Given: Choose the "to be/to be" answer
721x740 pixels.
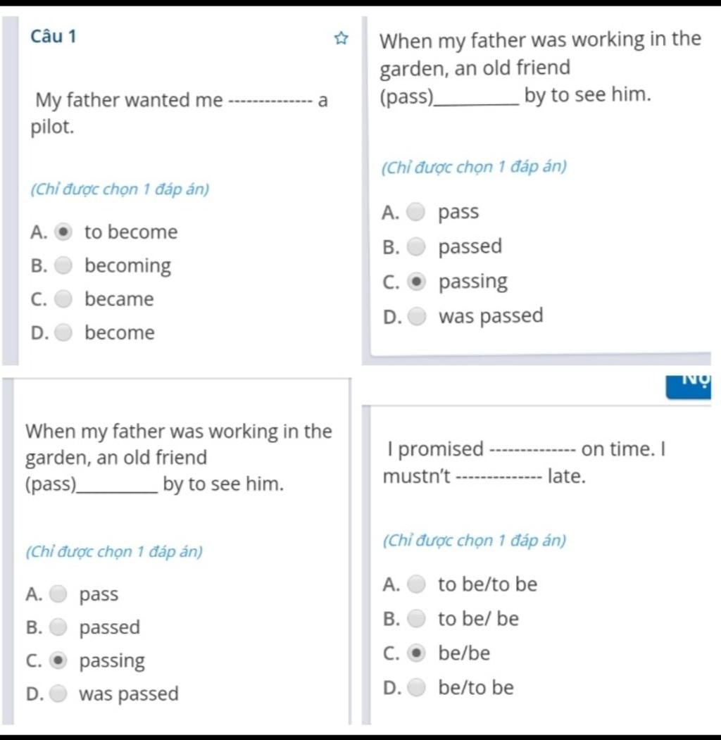Looking at the screenshot, I should pyautogui.click(x=417, y=584).
